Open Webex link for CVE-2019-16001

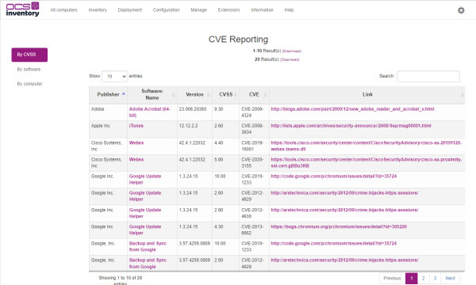coord(136,142)
